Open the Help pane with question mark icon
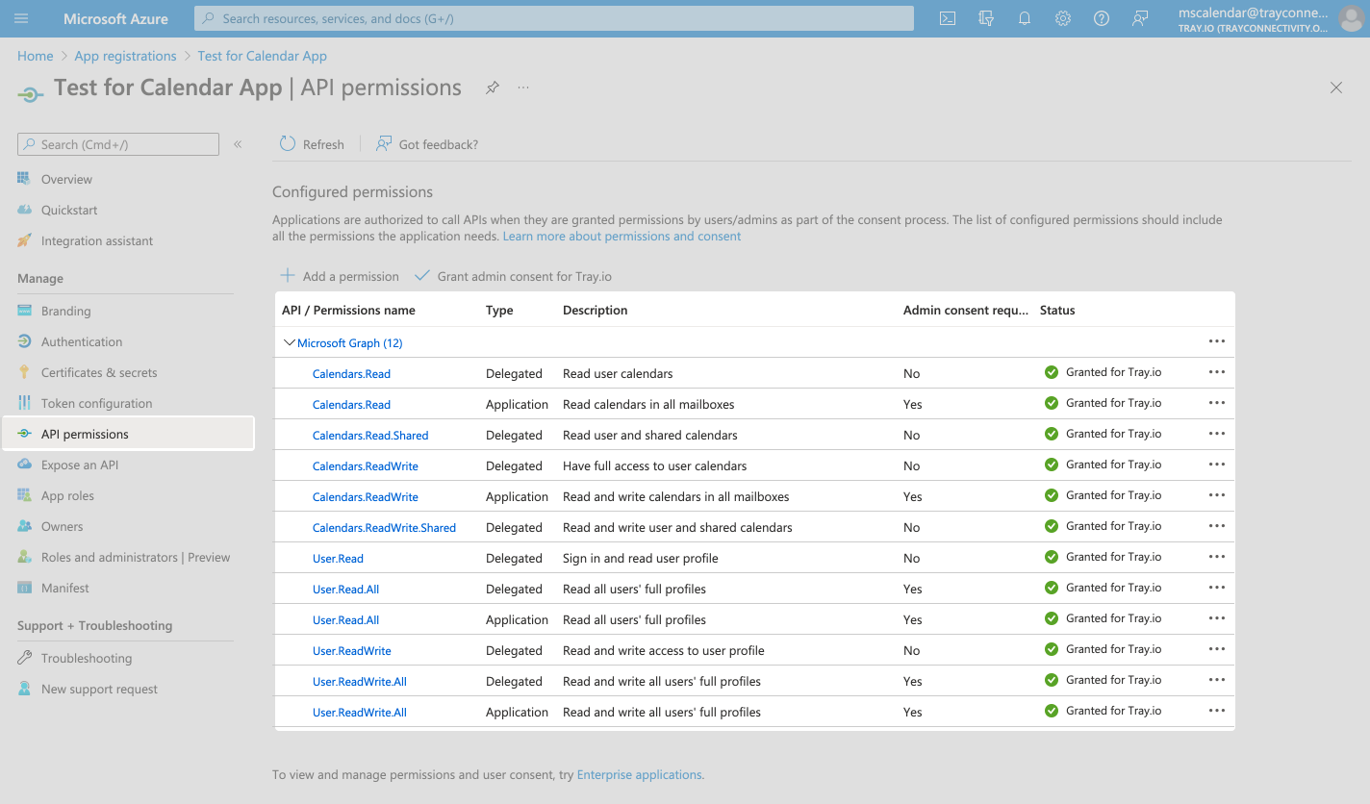This screenshot has height=804, width=1370. coord(1101,18)
